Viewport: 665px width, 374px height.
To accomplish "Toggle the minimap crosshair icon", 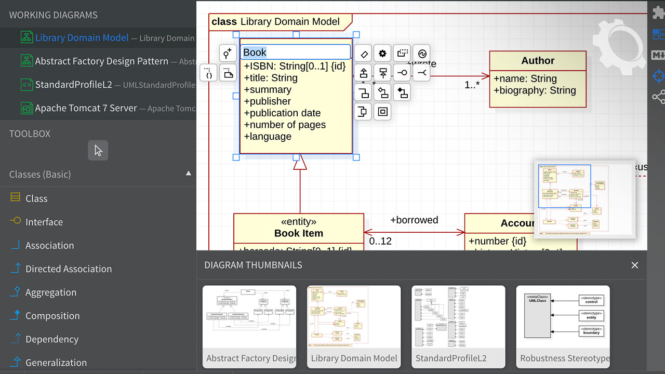I will [x=658, y=76].
